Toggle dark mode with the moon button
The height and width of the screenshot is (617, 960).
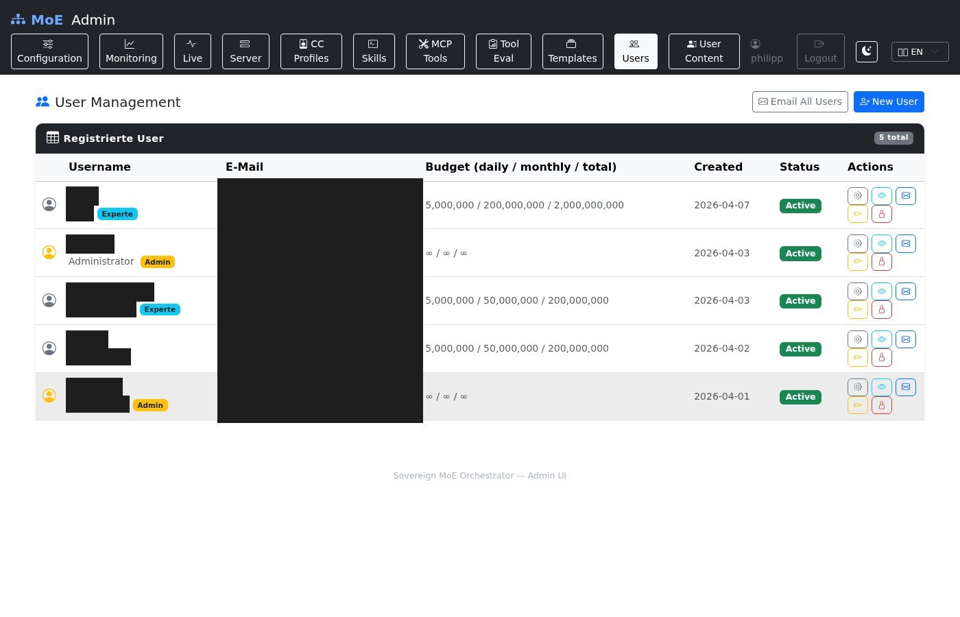867,51
